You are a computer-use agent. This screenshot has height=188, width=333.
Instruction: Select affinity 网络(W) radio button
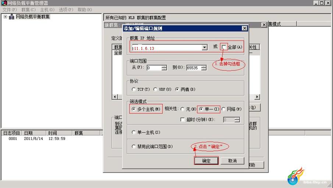(223, 109)
